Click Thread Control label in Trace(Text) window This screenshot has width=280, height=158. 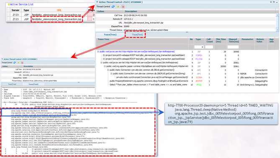coord(7,63)
